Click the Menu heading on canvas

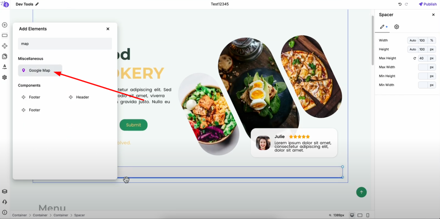(52, 208)
